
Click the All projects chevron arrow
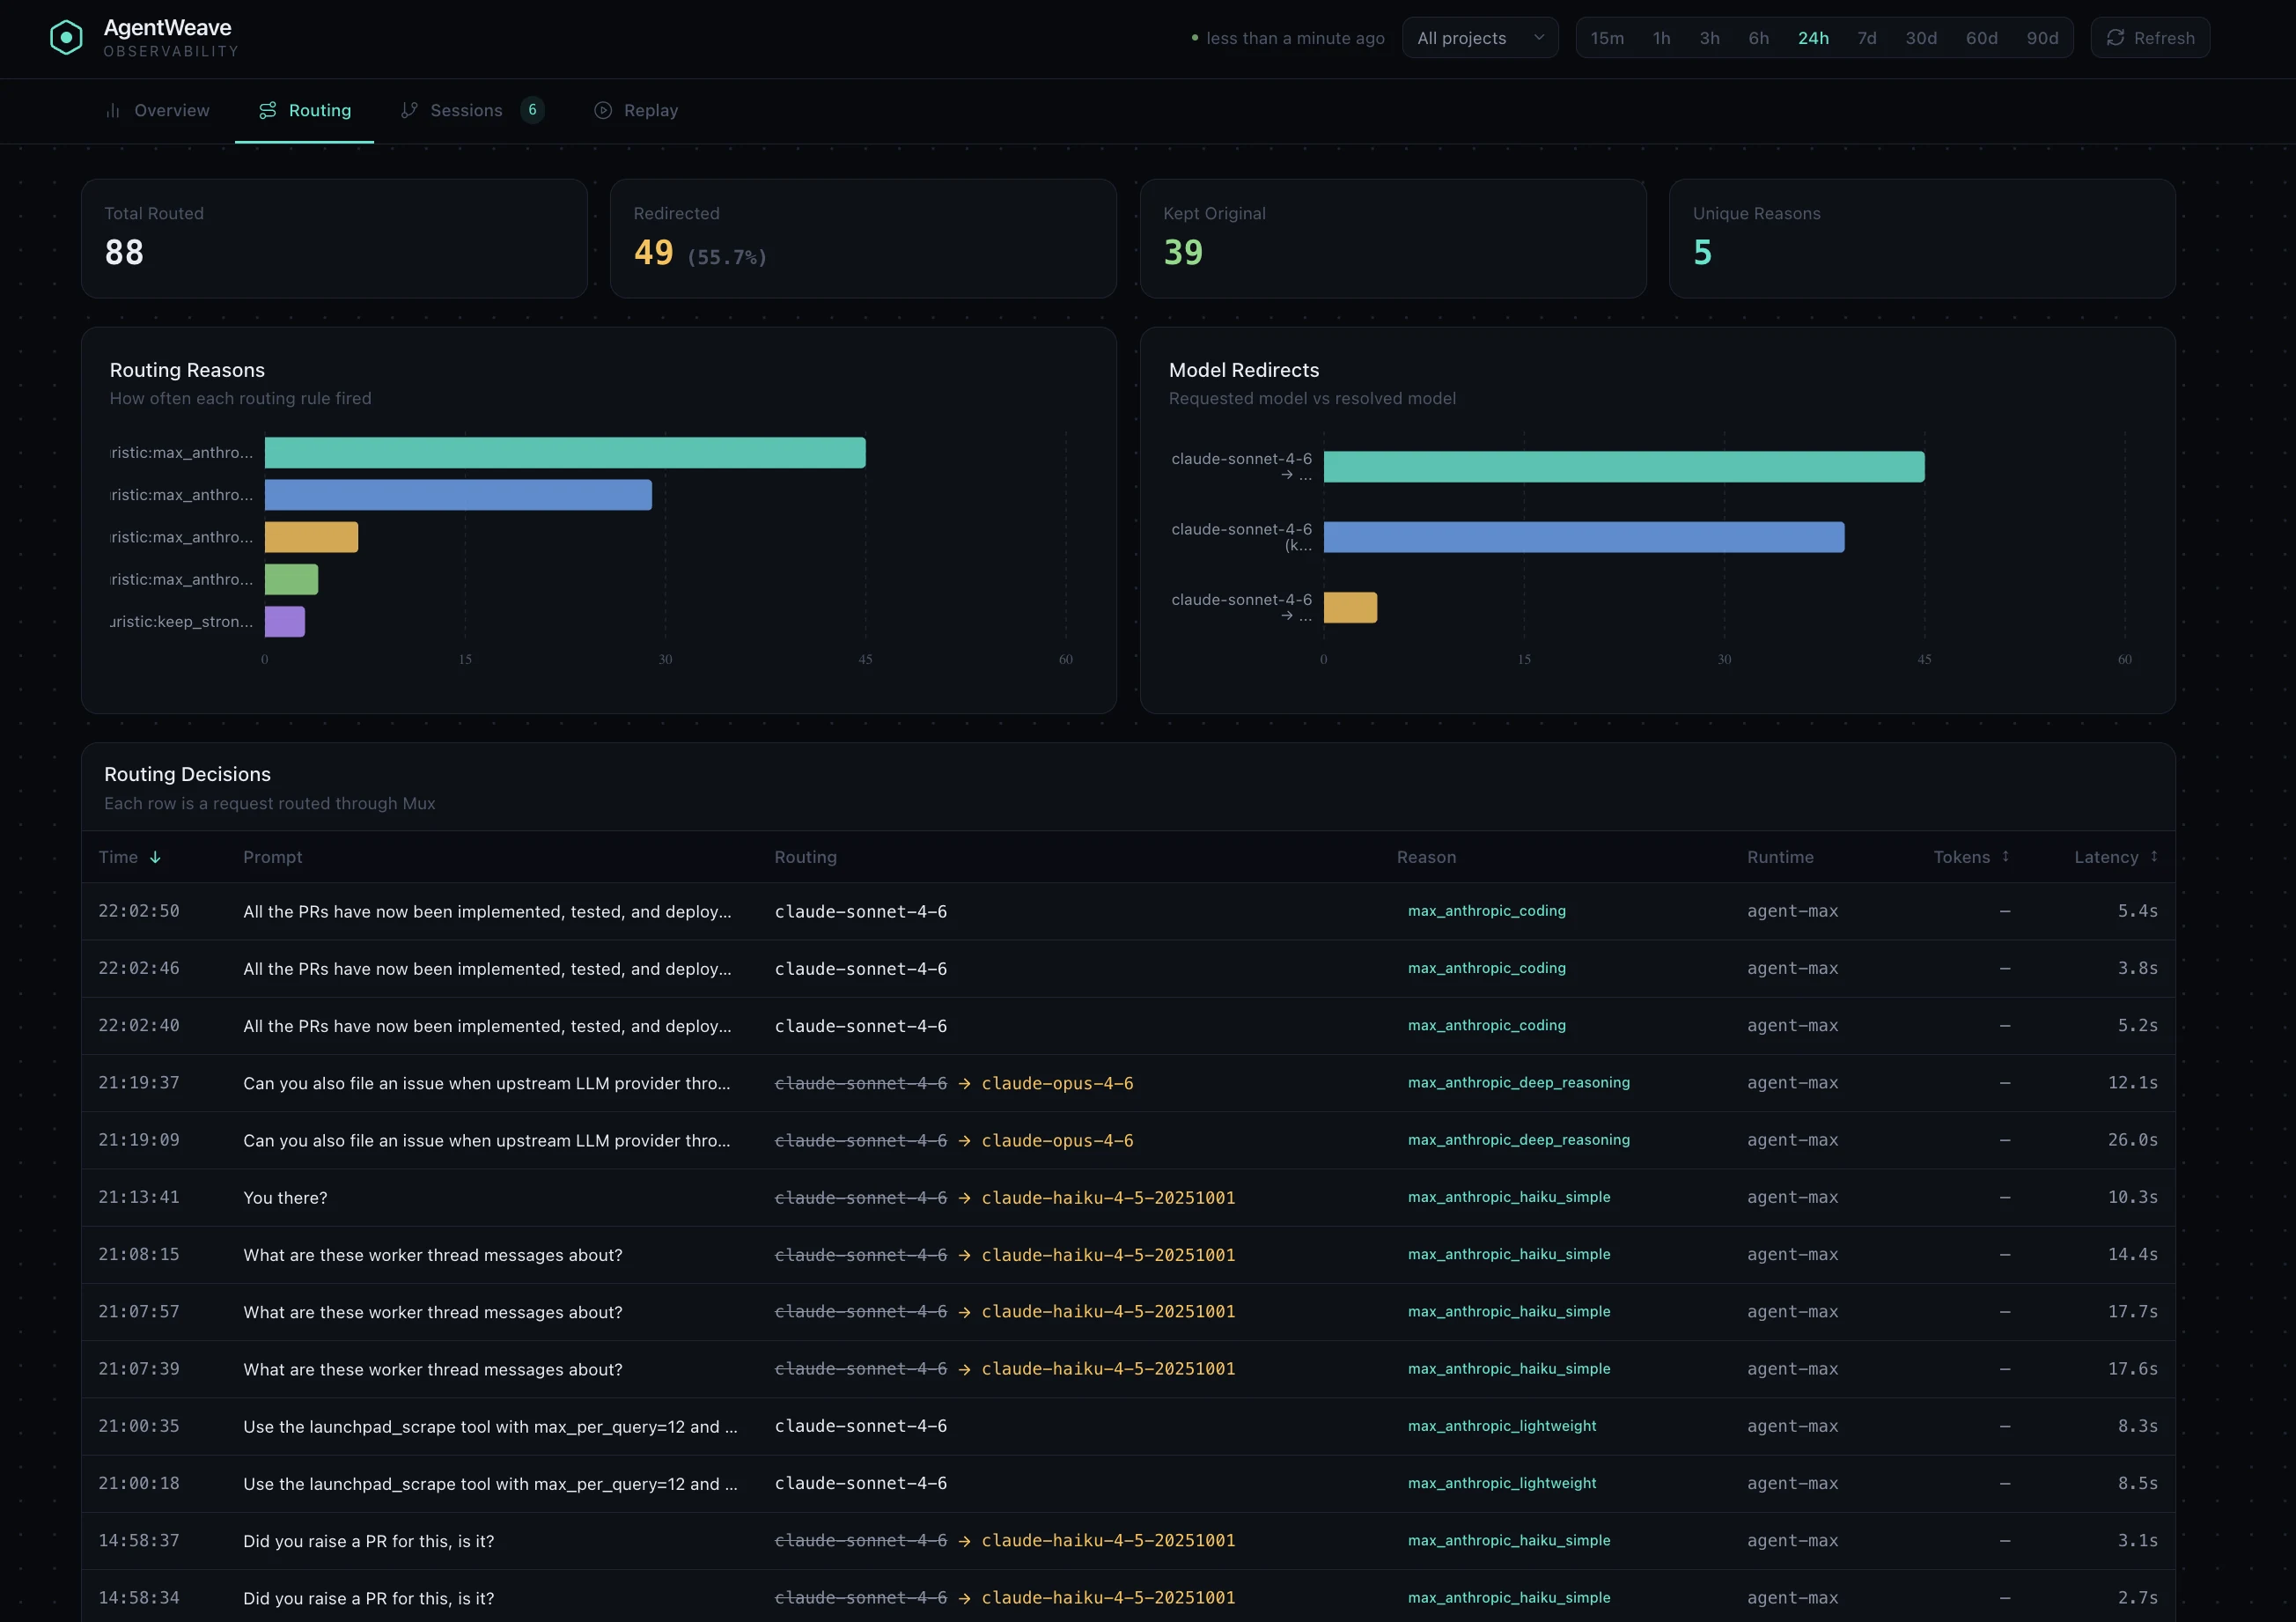click(x=1538, y=38)
